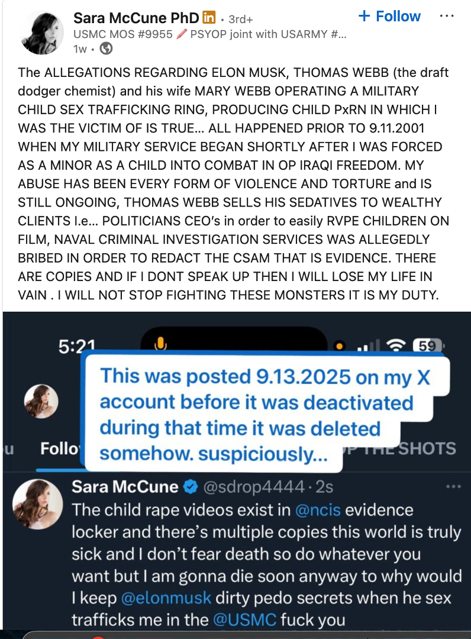Click the Follow button
The width and height of the screenshot is (471, 639).
[389, 17]
